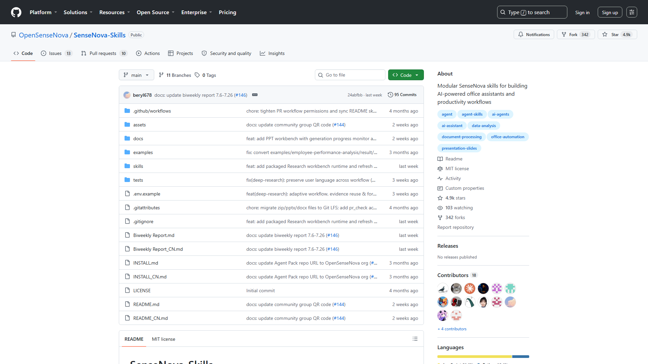Open the Projects tab
Screen dimensions: 648x364
point(181,54)
